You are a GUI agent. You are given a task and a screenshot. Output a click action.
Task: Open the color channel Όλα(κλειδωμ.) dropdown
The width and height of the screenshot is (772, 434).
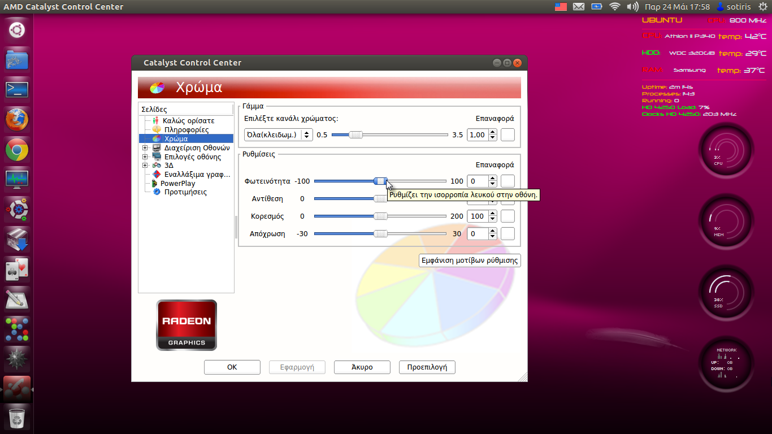click(279, 134)
